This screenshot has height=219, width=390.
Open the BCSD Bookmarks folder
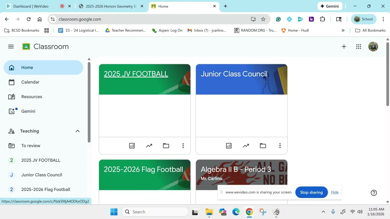click(22, 30)
